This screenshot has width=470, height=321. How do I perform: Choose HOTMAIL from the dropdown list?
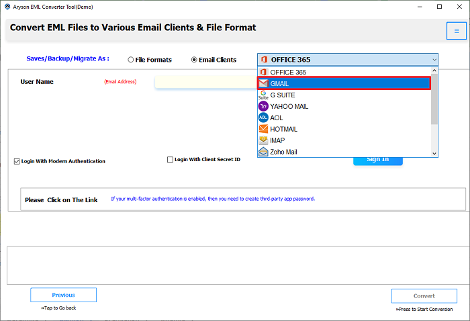pyautogui.click(x=344, y=129)
